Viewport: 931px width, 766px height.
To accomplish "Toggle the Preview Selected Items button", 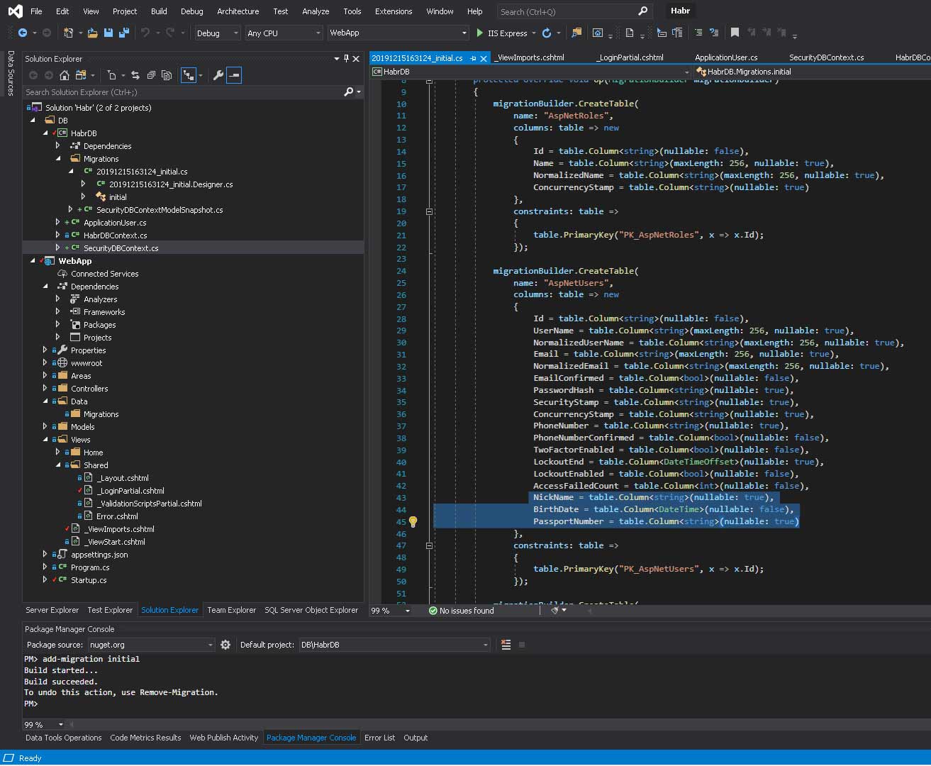I will click(x=234, y=75).
